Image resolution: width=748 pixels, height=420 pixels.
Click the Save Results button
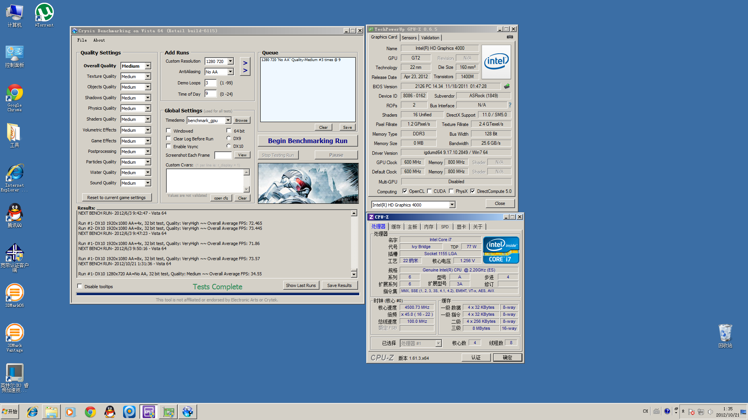pyautogui.click(x=339, y=285)
